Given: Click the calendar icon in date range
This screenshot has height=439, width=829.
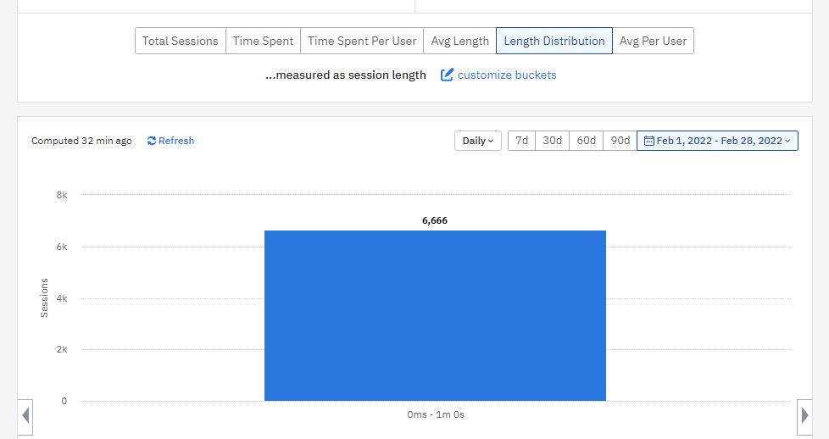Looking at the screenshot, I should (648, 141).
